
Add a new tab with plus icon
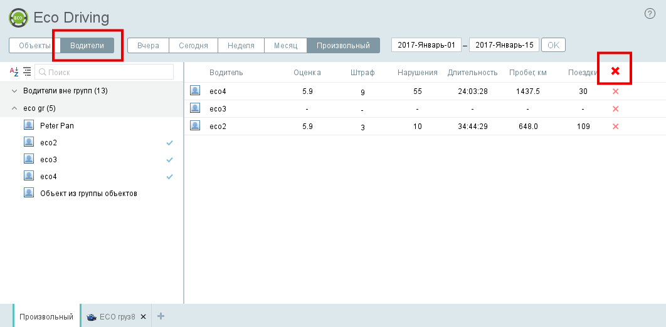(x=161, y=316)
